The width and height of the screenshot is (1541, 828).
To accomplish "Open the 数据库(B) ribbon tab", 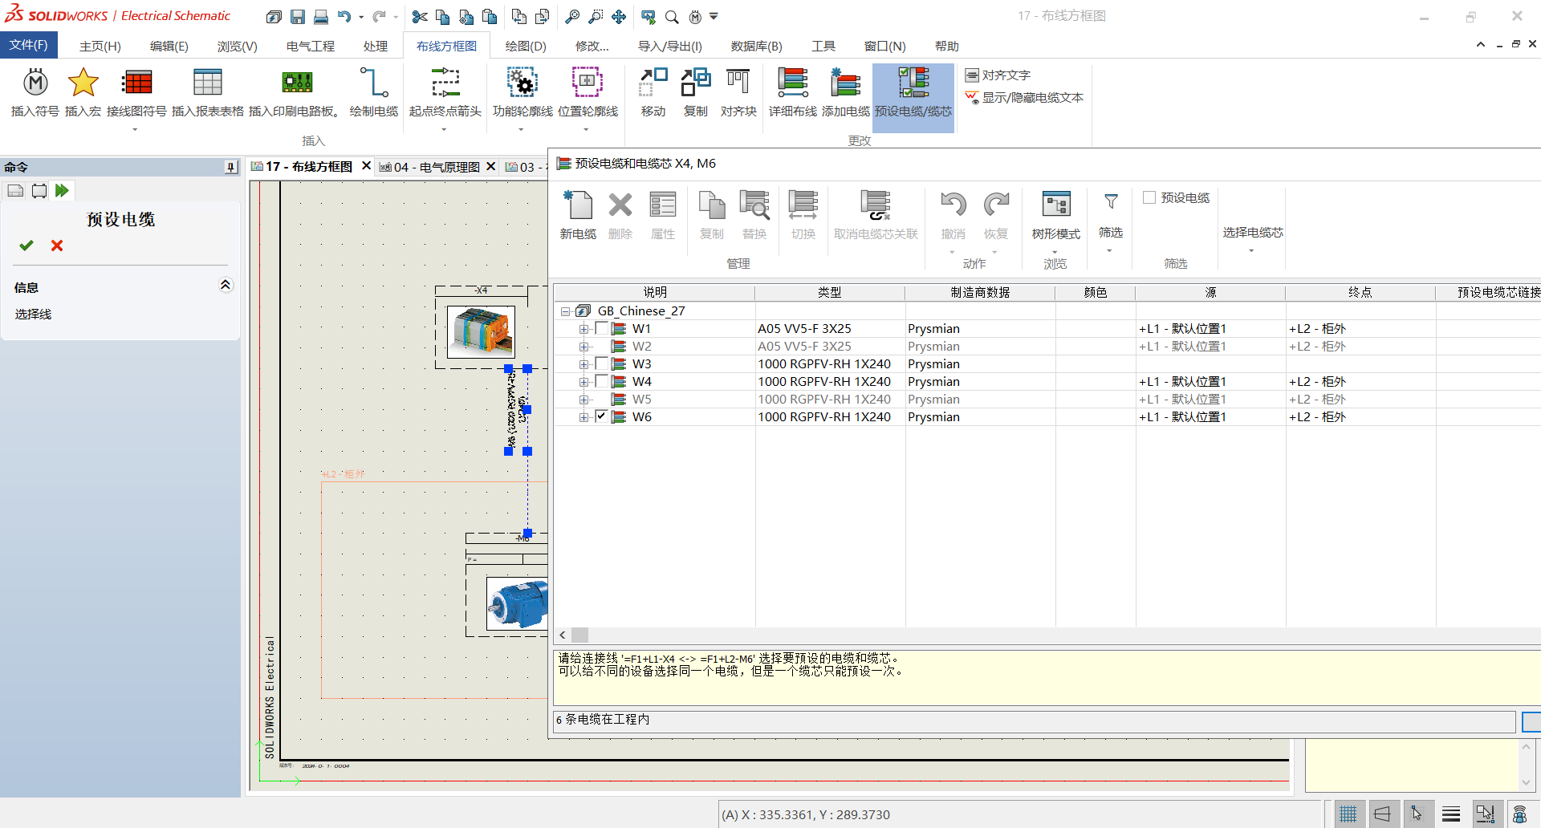I will tap(757, 47).
